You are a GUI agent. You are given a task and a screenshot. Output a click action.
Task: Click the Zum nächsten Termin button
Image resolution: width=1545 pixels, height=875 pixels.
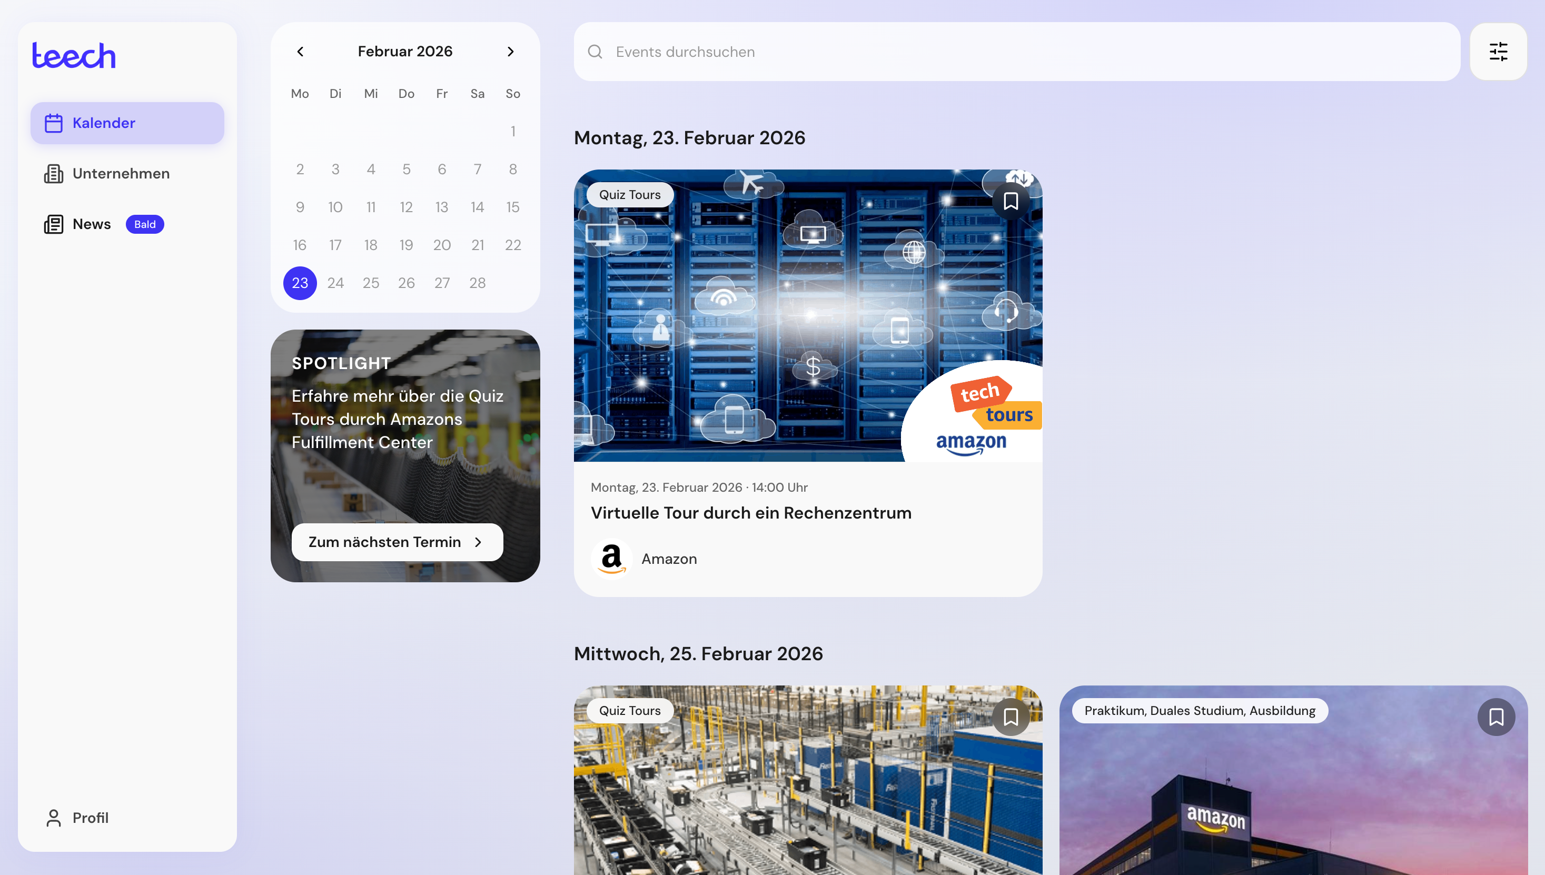(397, 542)
